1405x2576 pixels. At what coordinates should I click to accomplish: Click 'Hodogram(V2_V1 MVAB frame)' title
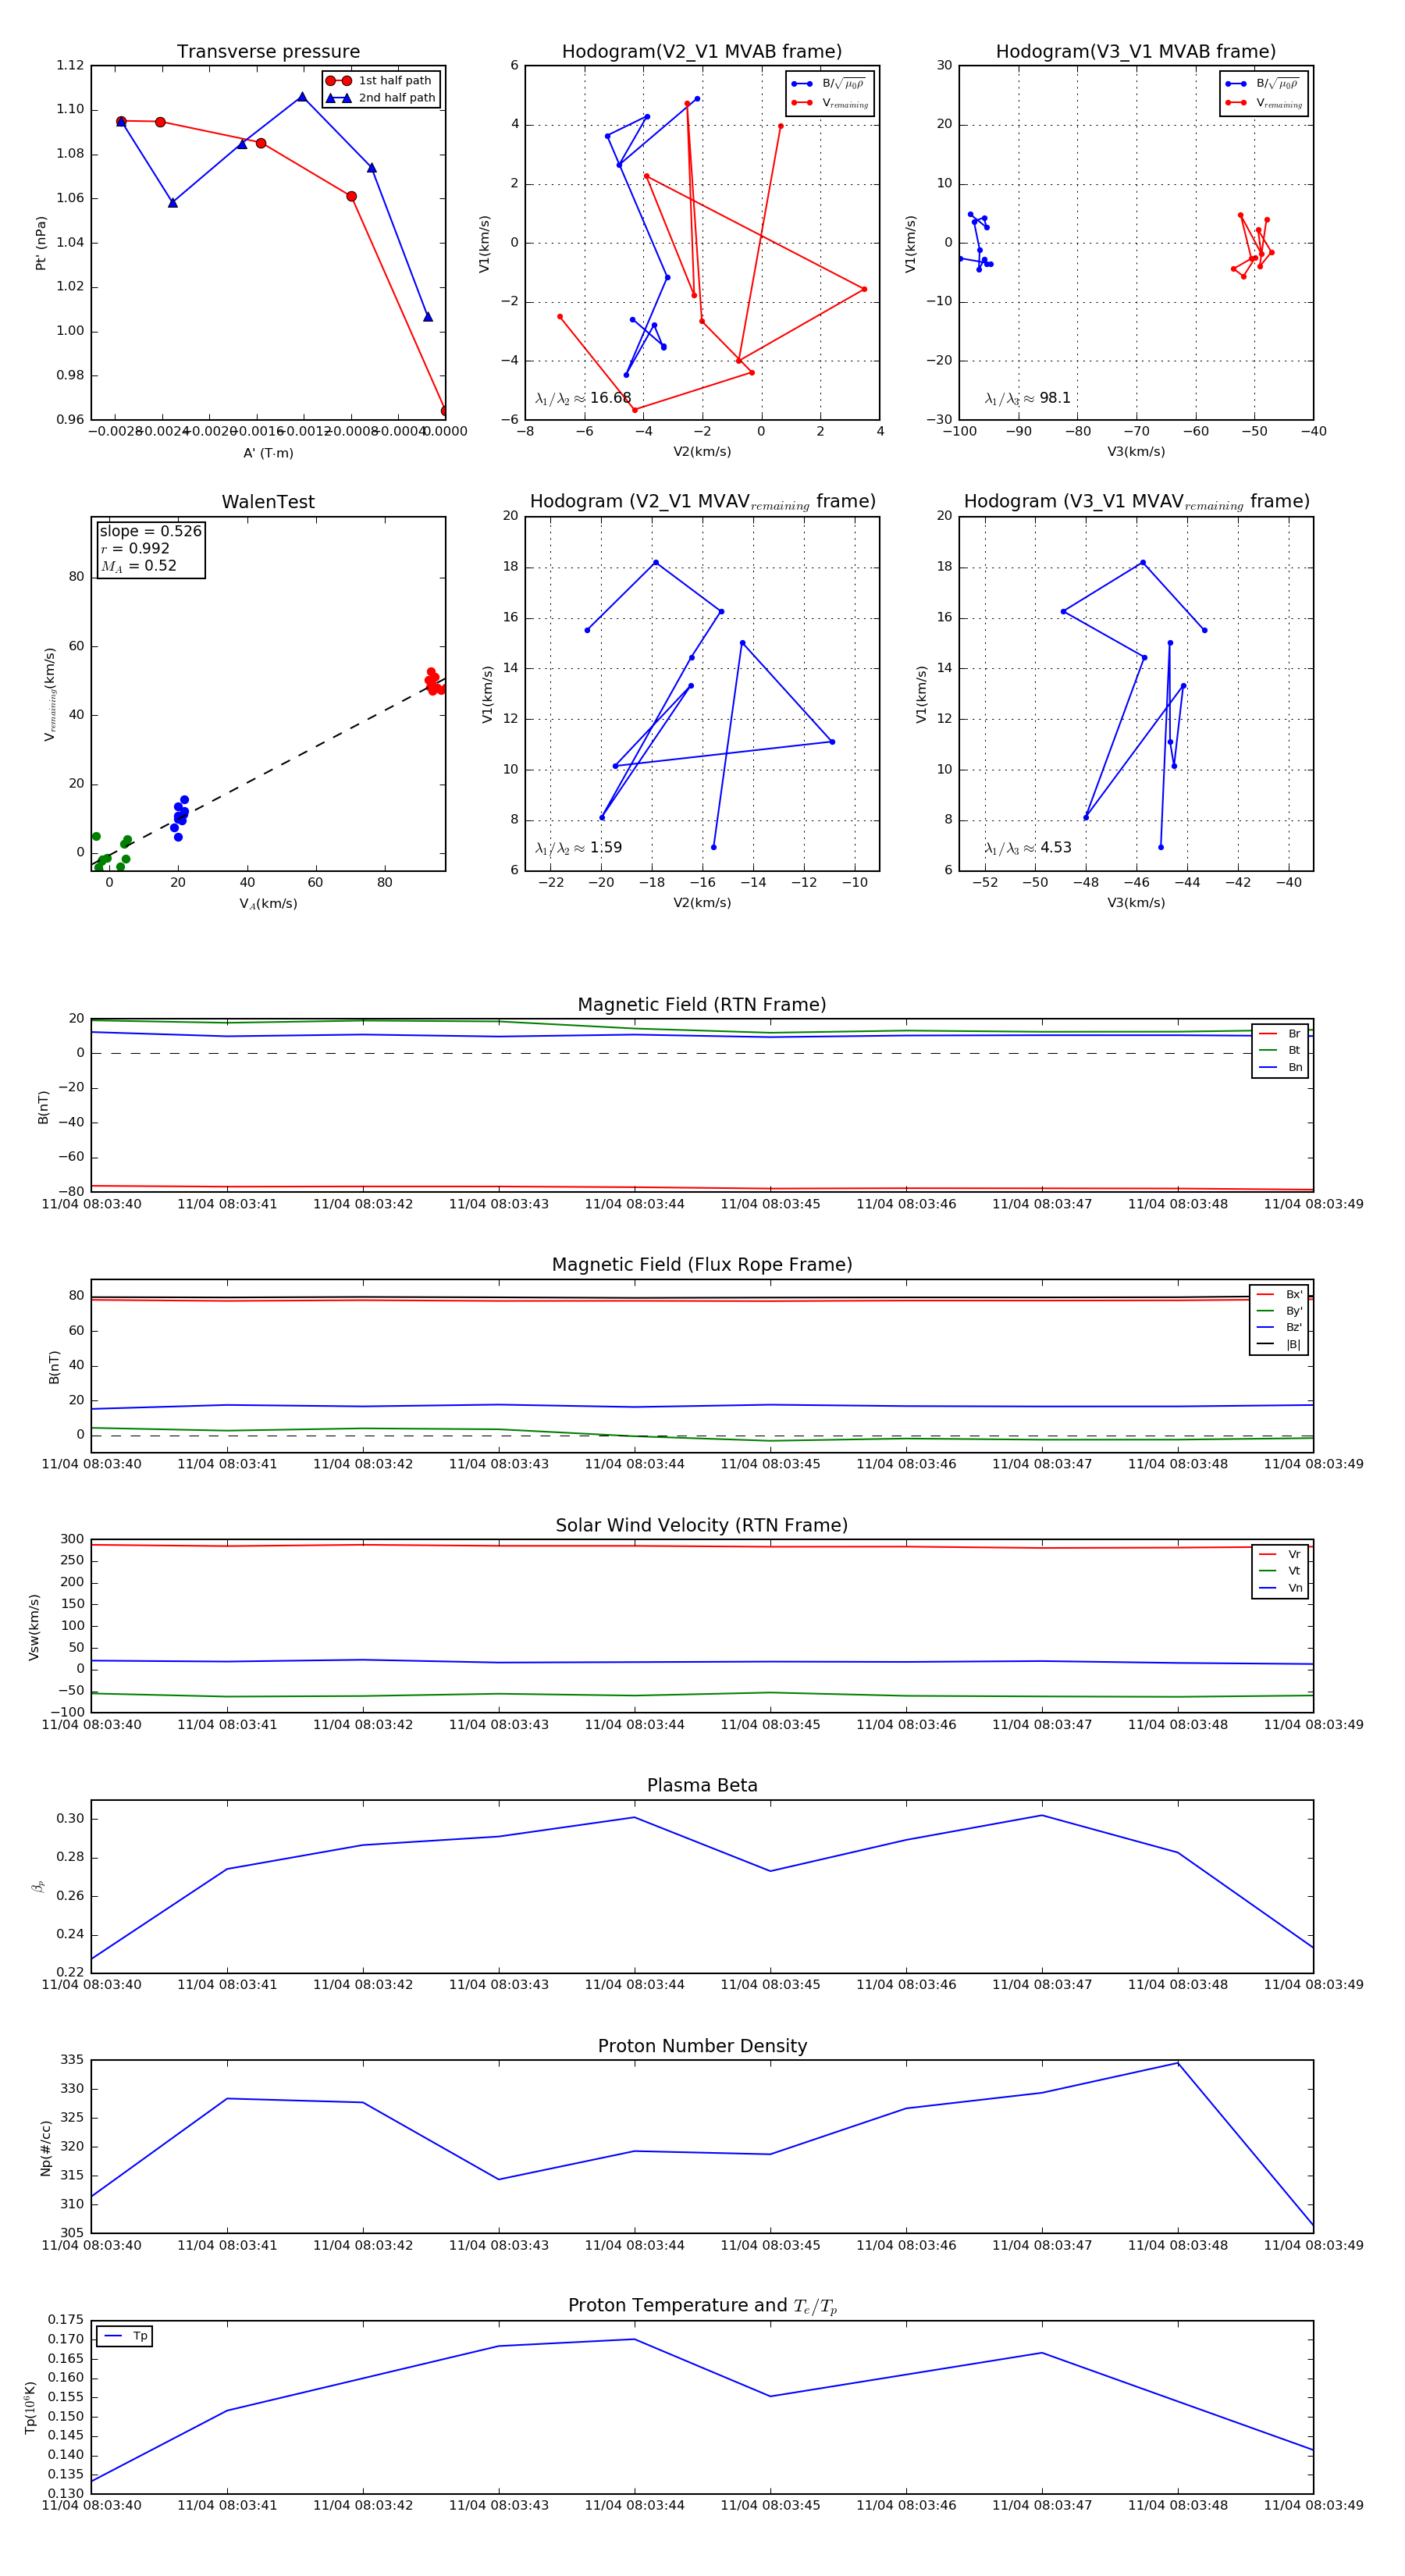coord(702,52)
